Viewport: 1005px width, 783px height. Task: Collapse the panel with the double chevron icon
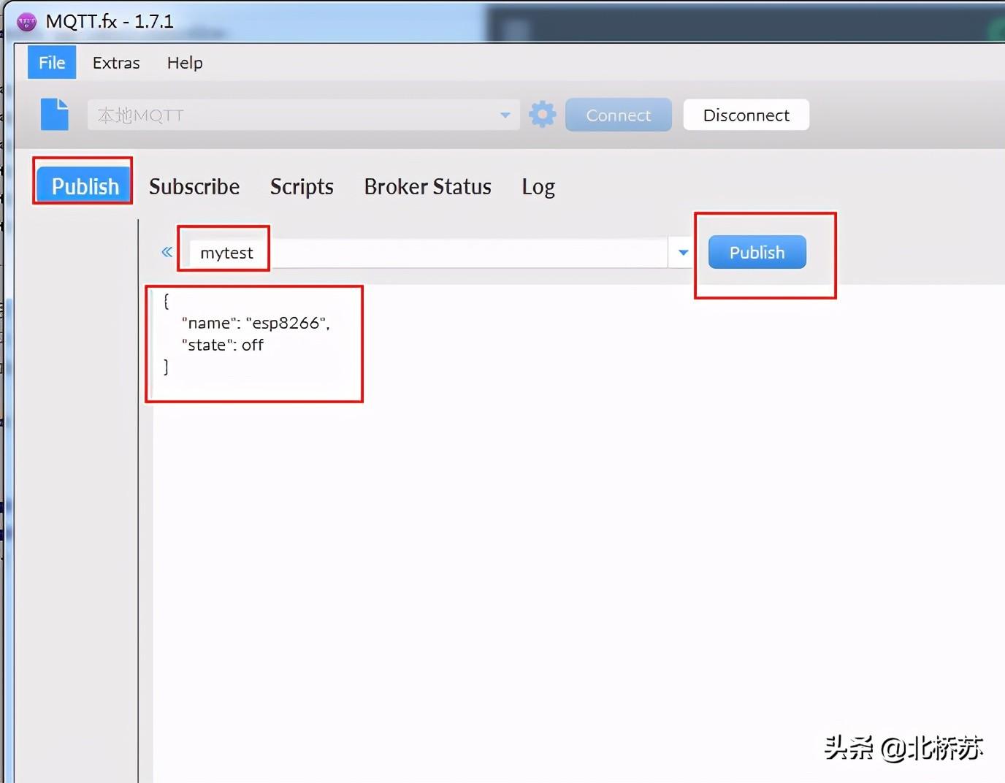pos(167,252)
